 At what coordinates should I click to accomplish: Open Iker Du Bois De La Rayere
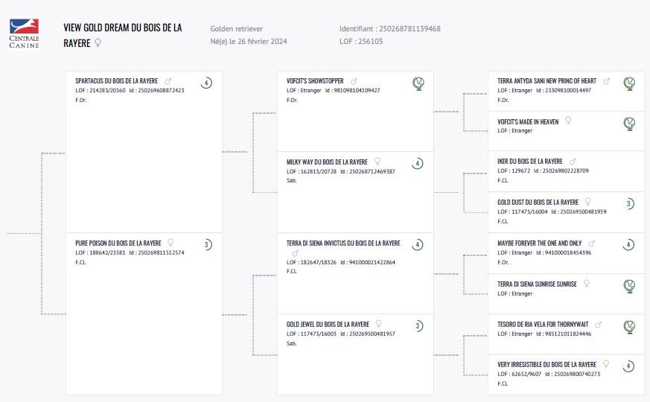tap(530, 162)
